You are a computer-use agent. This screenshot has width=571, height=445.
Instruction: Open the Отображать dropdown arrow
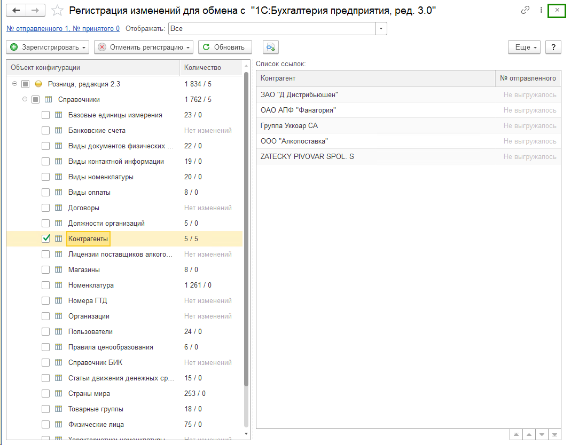381,29
